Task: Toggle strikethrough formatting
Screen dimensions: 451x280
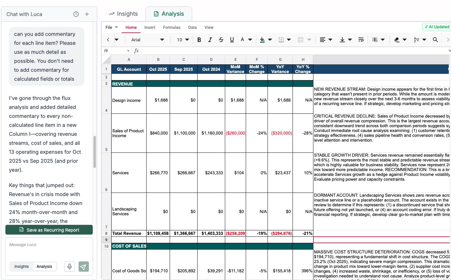Action: 221,39
